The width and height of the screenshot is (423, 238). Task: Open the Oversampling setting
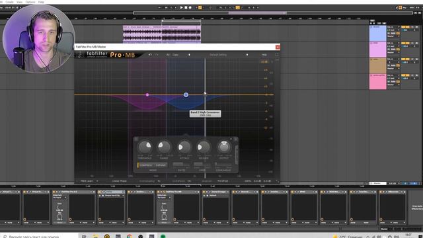tap(150, 180)
